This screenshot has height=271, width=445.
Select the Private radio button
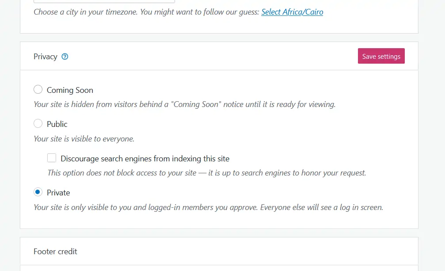[38, 192]
